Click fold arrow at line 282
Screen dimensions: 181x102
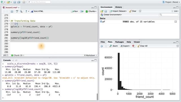pos(9,41)
